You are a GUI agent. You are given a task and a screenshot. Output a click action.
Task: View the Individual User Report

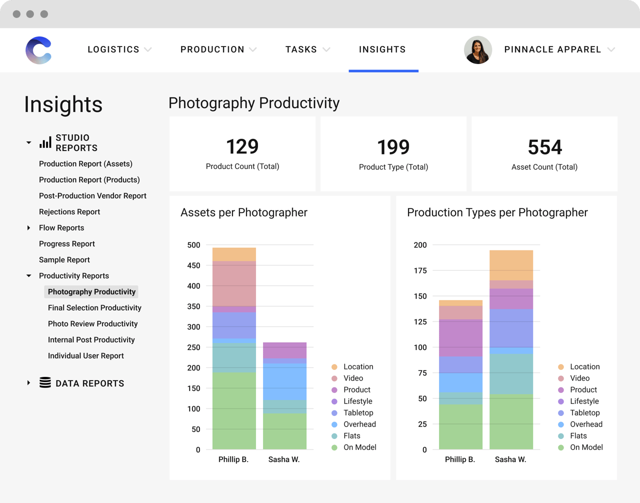point(85,355)
